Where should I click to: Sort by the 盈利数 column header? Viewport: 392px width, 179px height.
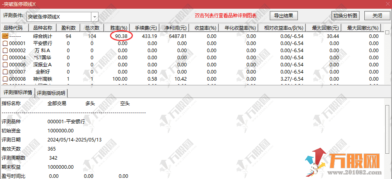tap(68, 28)
